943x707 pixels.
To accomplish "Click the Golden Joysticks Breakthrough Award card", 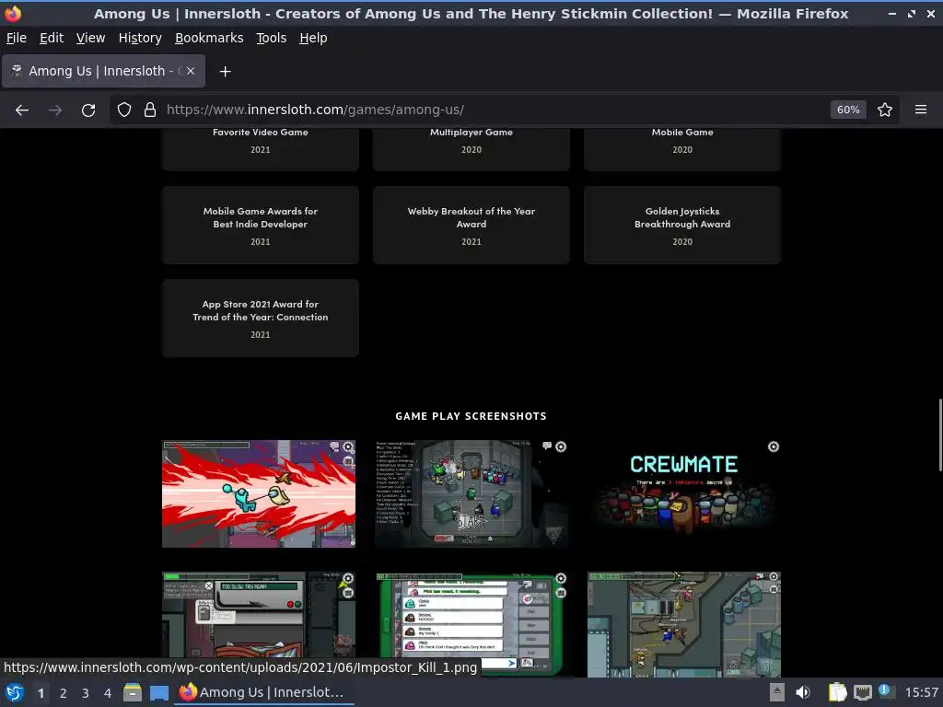I will coord(682,226).
